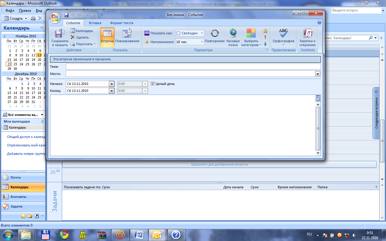386x241 pixels.
Task: Expand Переслать forward dropdown arrow
Action: click(x=95, y=44)
